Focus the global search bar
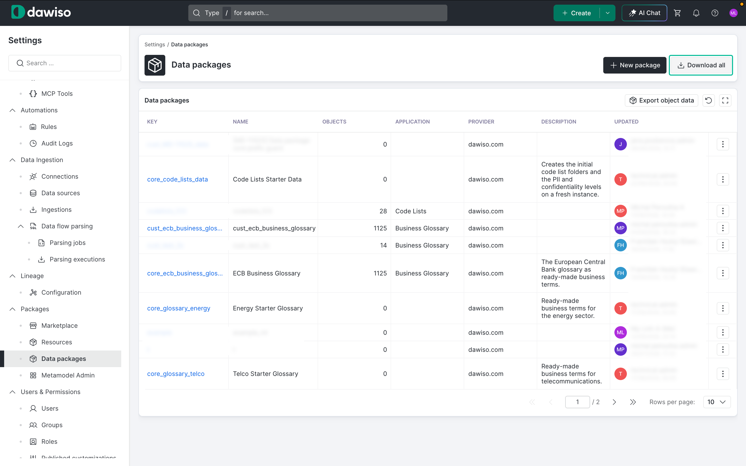 click(x=318, y=13)
